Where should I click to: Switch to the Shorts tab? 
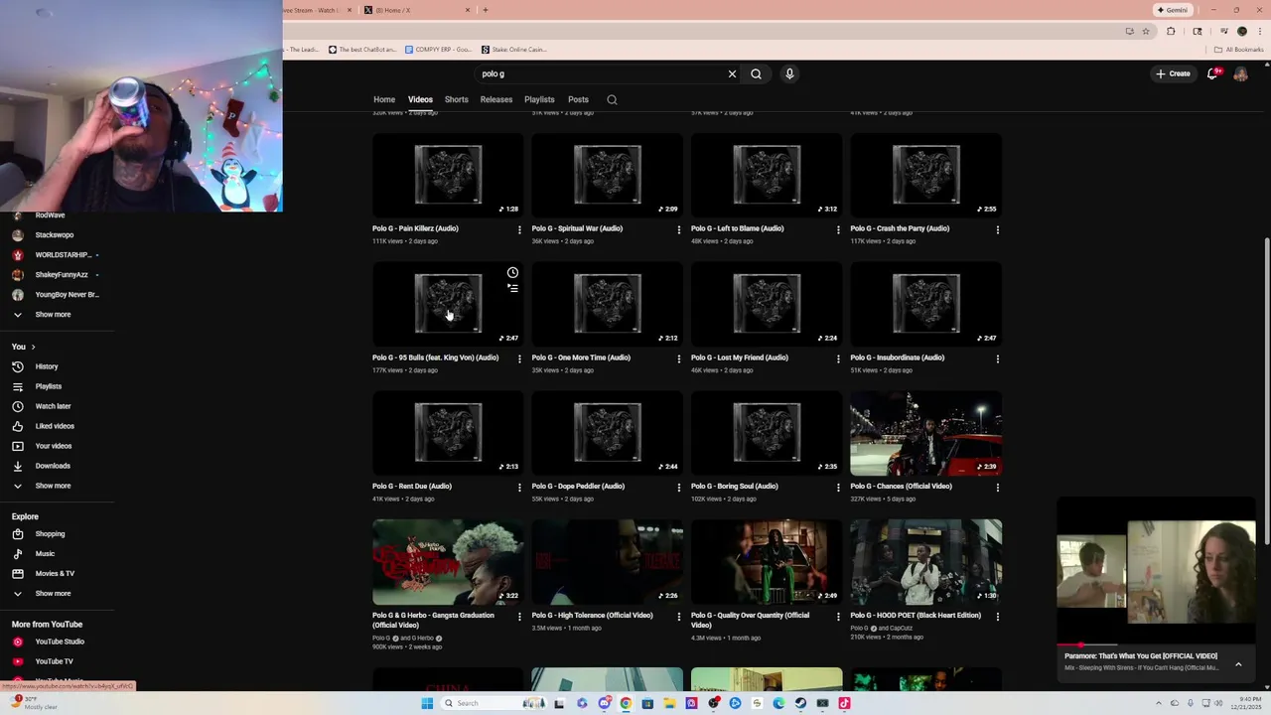pos(456,99)
